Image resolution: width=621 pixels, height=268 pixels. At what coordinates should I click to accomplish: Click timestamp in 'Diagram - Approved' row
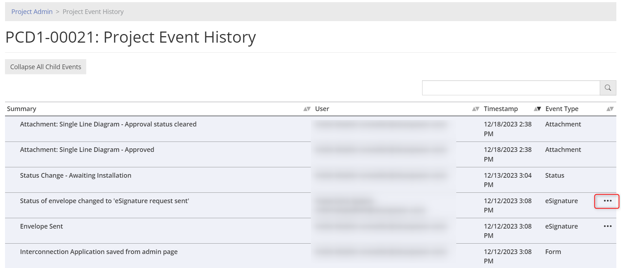pyautogui.click(x=508, y=154)
